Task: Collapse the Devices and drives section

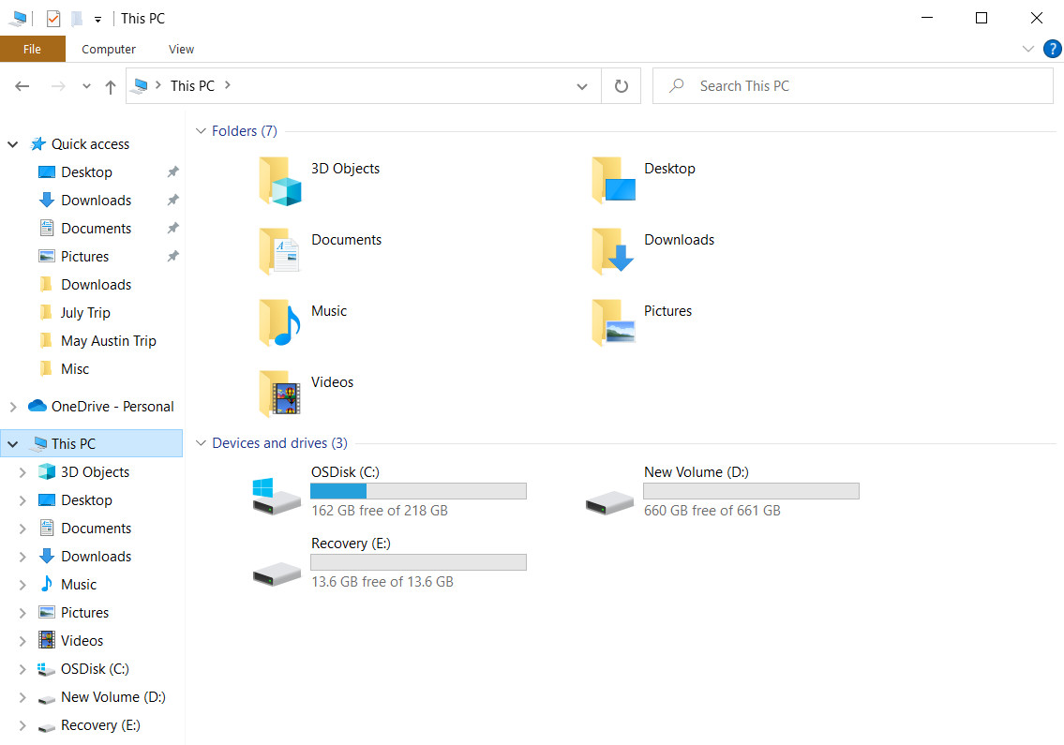Action: [201, 443]
